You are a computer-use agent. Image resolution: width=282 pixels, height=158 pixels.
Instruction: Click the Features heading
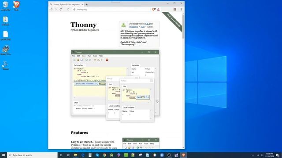(80, 133)
